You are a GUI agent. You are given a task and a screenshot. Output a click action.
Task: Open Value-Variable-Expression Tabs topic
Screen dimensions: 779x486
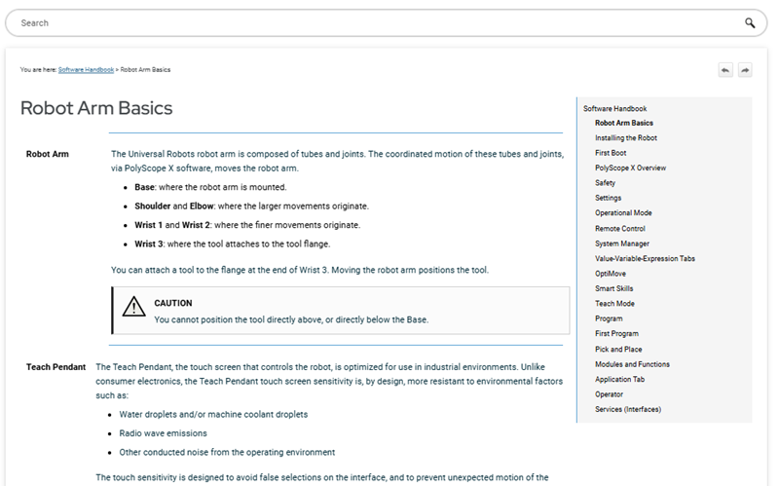(x=645, y=258)
